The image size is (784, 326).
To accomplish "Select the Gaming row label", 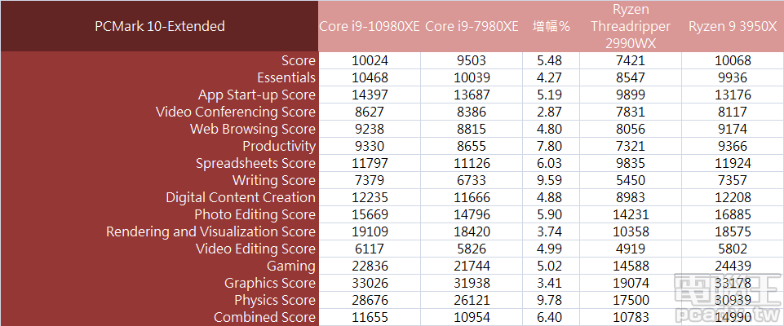I will click(291, 266).
